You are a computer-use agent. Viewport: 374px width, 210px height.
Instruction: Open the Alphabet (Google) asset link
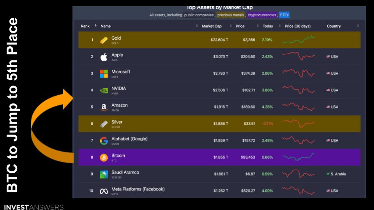pos(129,139)
